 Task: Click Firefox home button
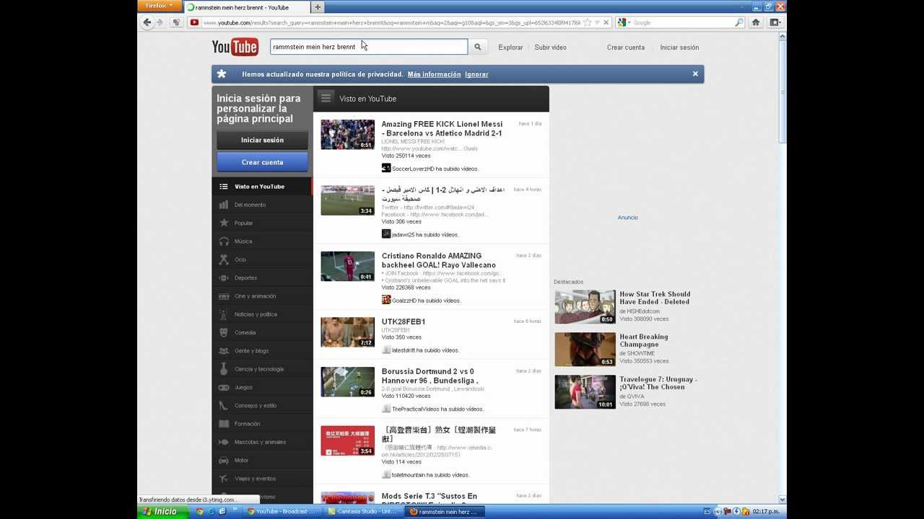[756, 22]
